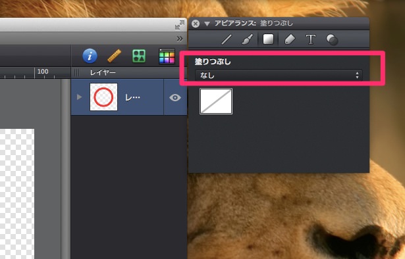Click the 塗りつぶし section label
Image resolution: width=405 pixels, height=259 pixels.
(213, 62)
